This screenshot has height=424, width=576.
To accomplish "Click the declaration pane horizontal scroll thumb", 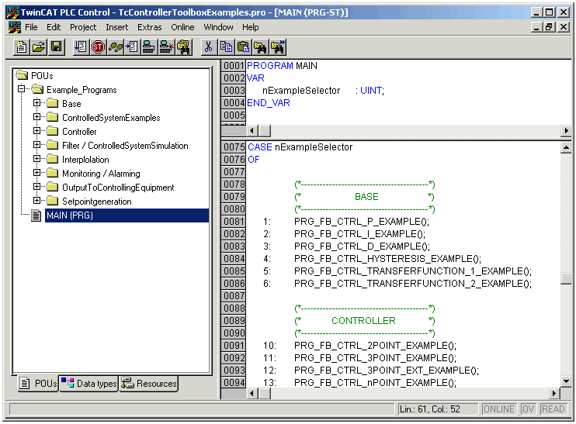I will tap(265, 130).
